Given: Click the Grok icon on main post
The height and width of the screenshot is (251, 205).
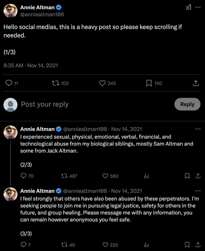Looking at the screenshot, I should click(189, 7).
